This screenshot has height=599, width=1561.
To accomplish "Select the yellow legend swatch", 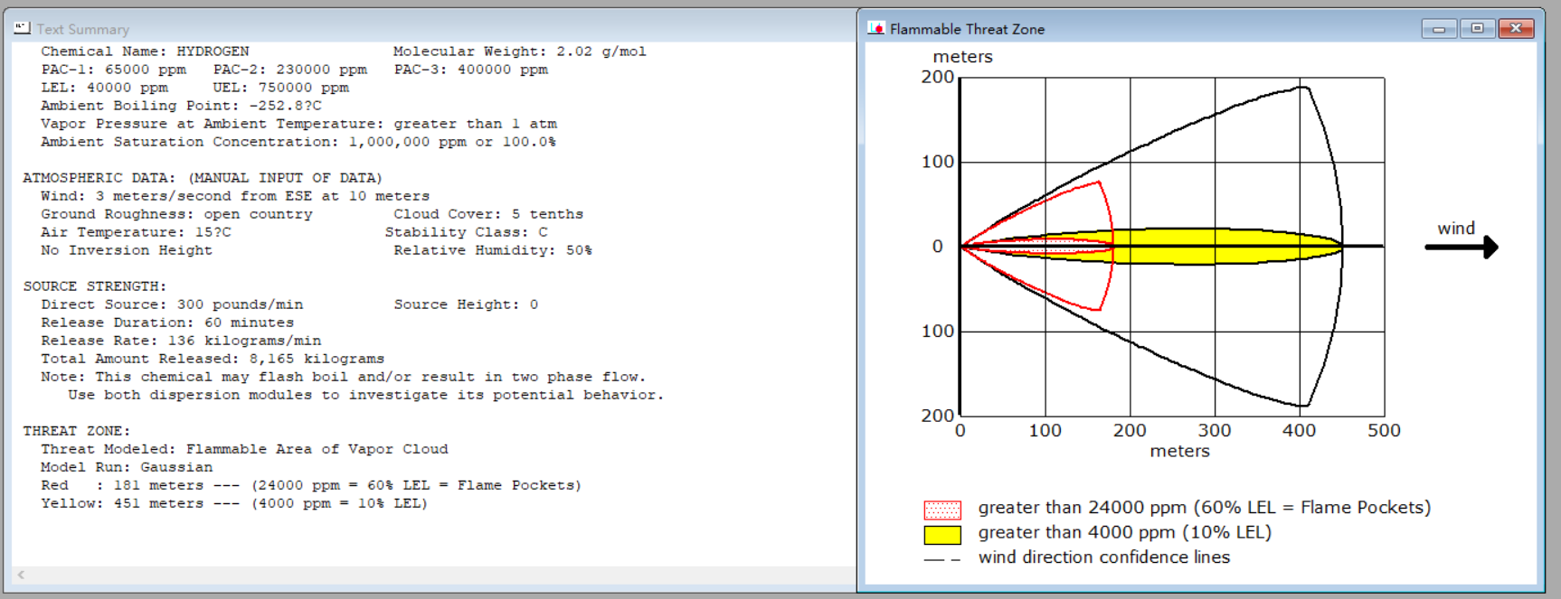I will pos(942,535).
